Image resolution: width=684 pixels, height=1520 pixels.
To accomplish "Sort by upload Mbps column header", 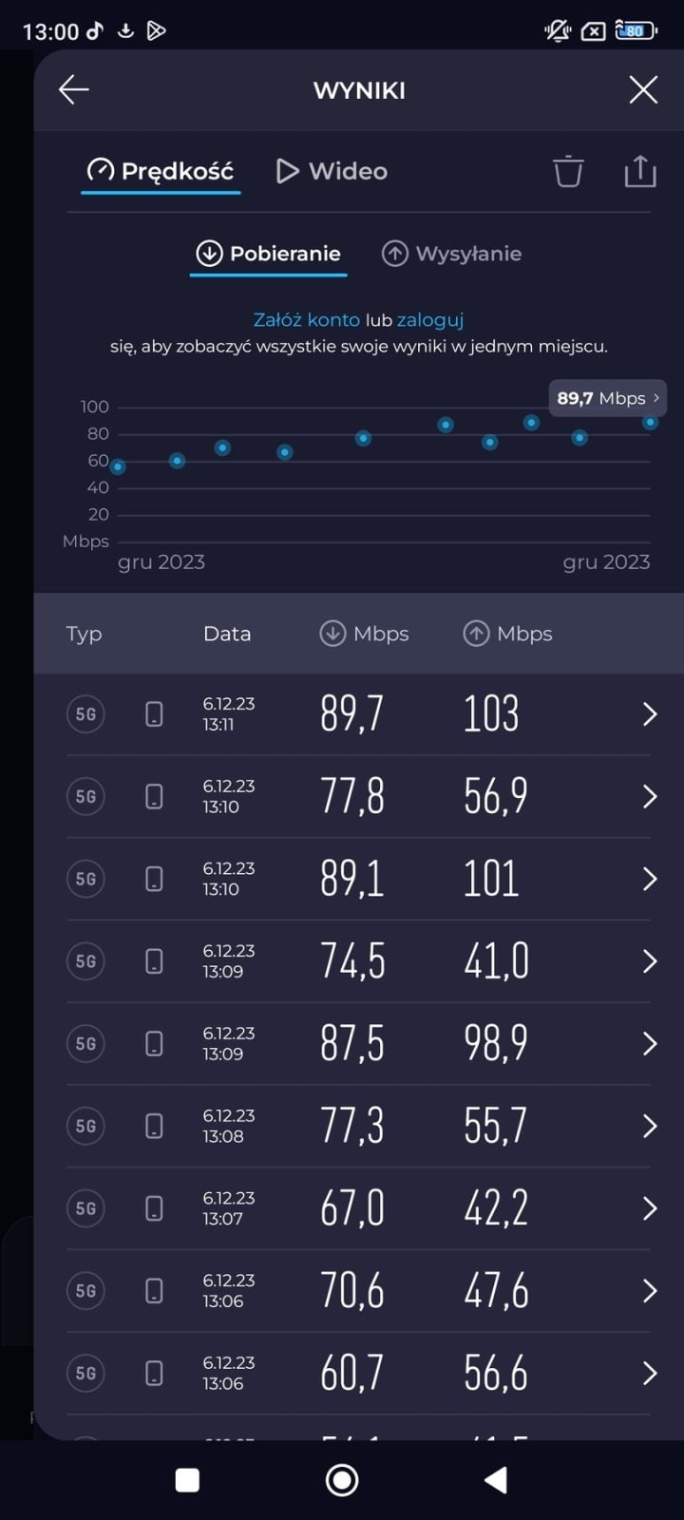I will [x=508, y=634].
